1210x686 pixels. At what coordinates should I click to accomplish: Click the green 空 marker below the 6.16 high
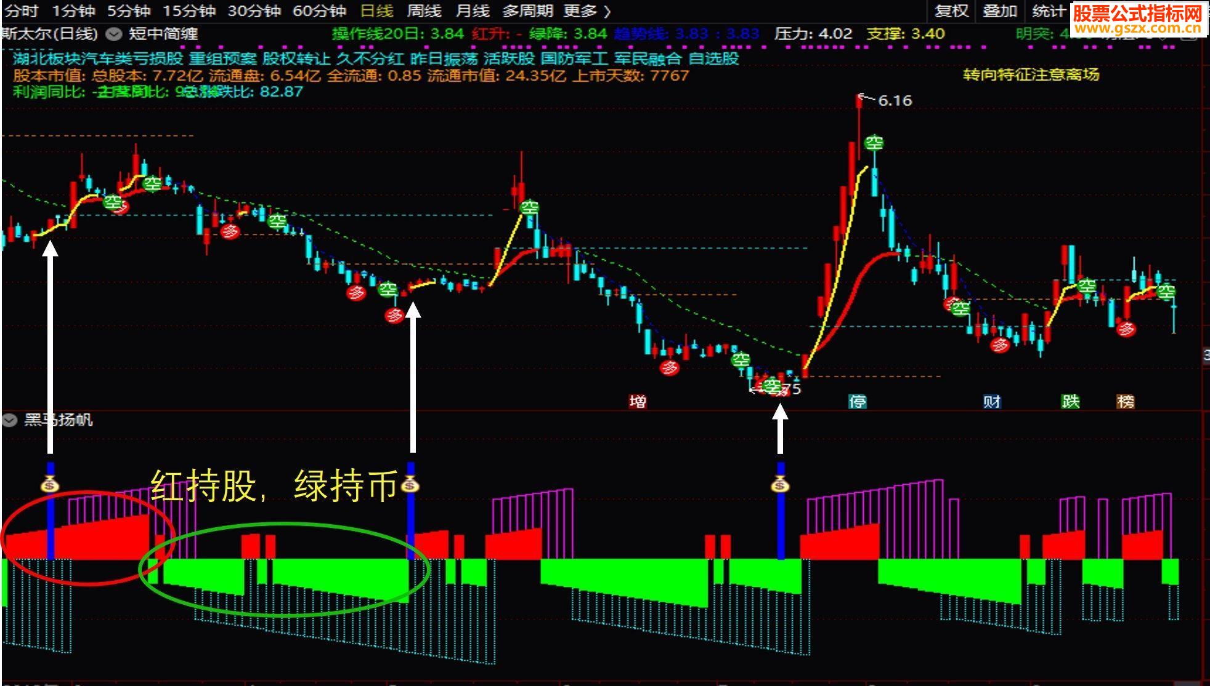click(874, 143)
